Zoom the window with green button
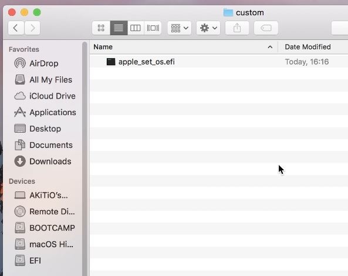 coord(37,12)
